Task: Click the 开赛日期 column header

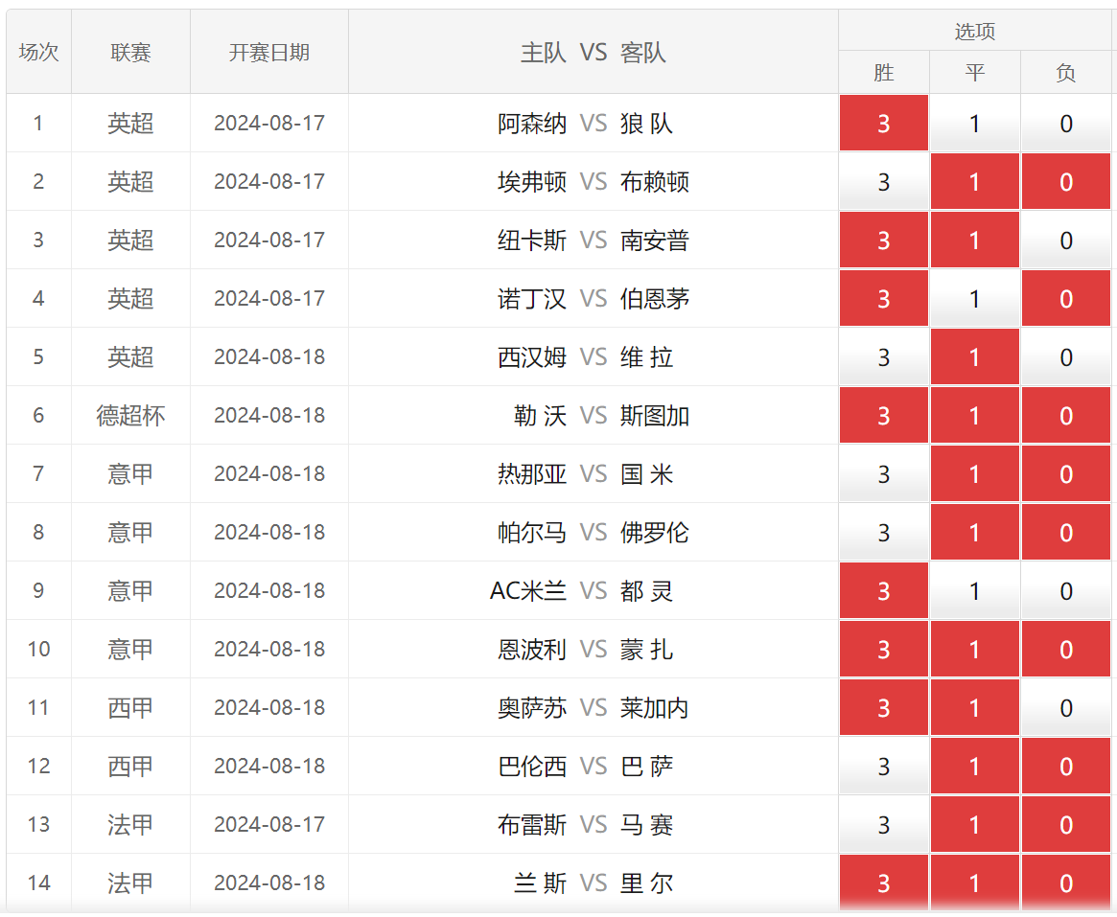Action: 269,52
